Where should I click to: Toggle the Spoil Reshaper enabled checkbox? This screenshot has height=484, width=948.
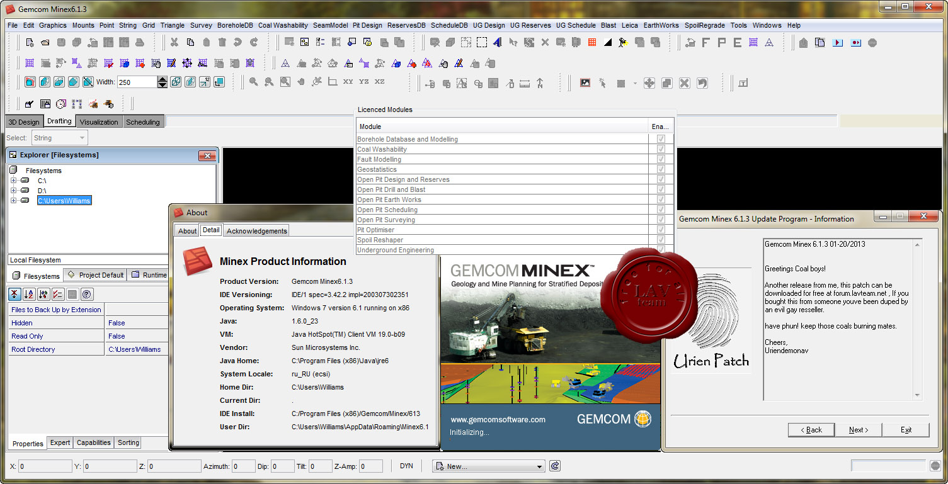(661, 240)
